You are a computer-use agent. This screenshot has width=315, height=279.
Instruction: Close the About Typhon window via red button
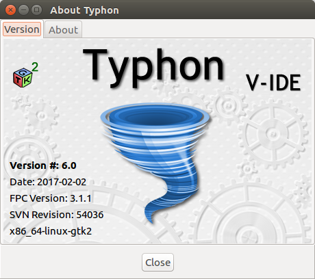10,10
